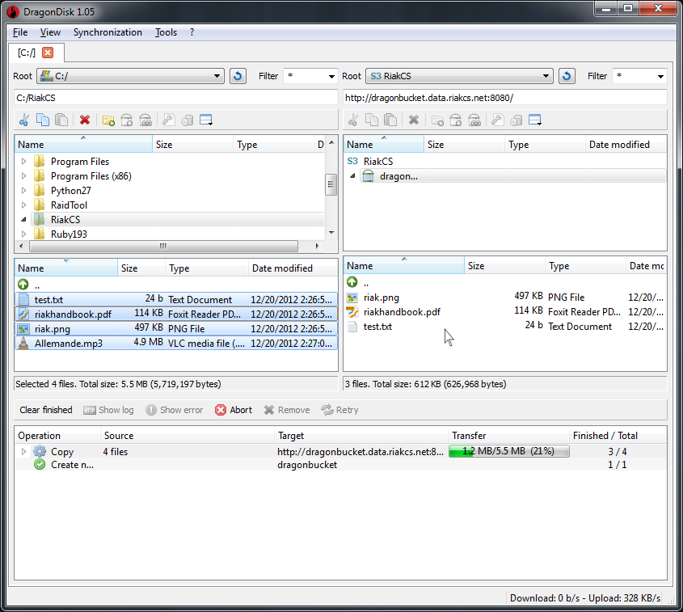Screen dimensions: 683x612
Task: Click the Create Folder icon on the left toolbar
Action: click(109, 120)
